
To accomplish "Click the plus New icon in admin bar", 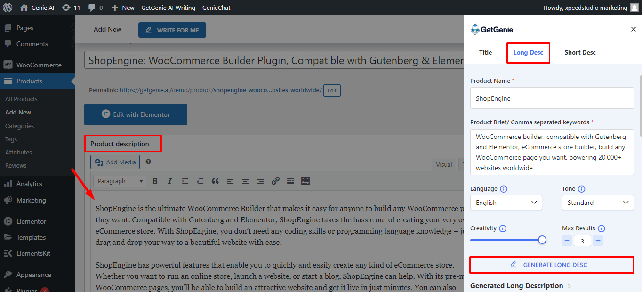I will (114, 8).
